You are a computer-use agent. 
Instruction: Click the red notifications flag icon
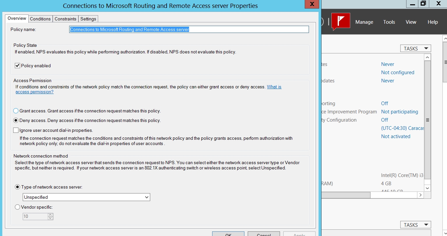341,21
